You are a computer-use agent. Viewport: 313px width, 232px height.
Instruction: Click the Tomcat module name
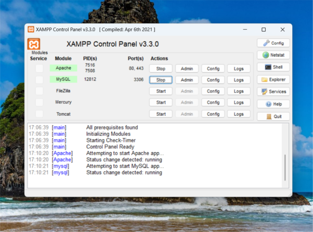pos(63,114)
